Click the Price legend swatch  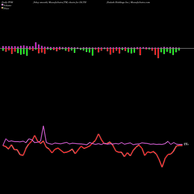click(x=2, y=8)
